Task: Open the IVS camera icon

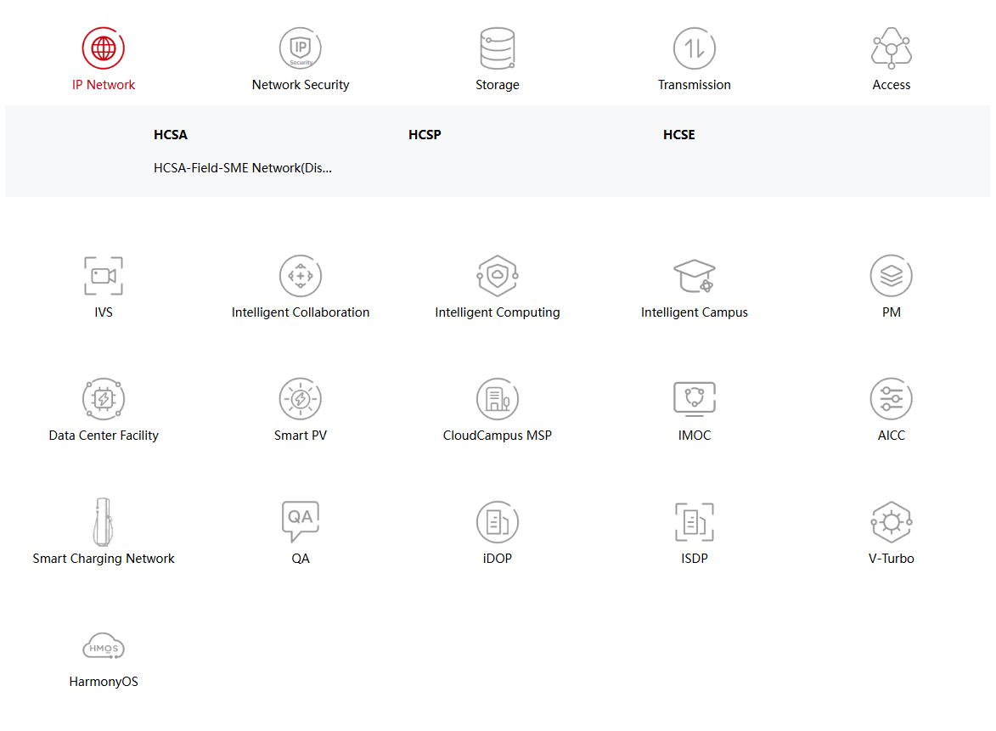Action: [104, 276]
